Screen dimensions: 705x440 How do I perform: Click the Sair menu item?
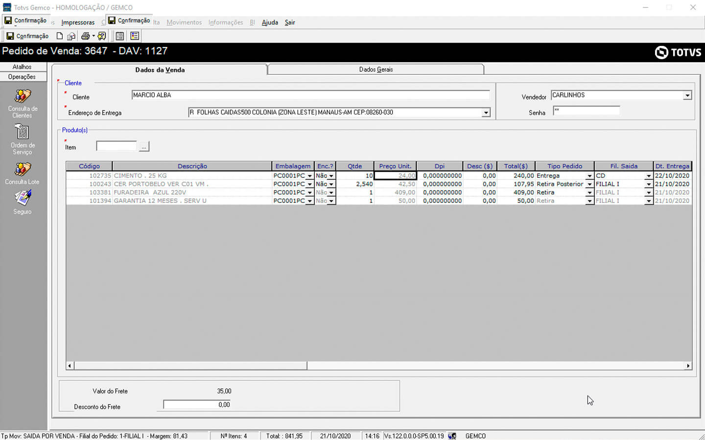click(x=290, y=22)
